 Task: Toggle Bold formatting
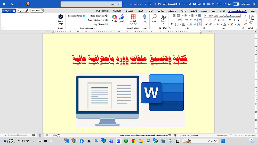click(239, 20)
